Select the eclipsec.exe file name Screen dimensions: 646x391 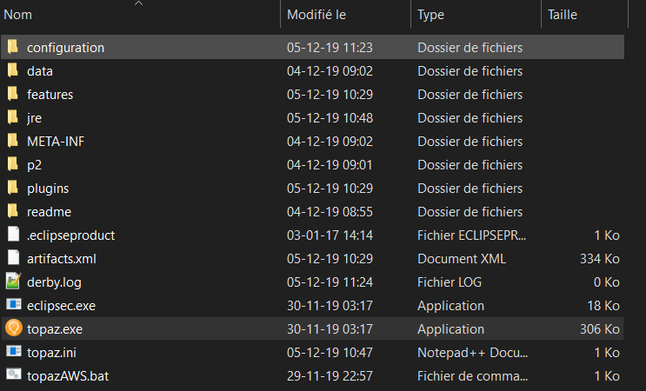tap(61, 306)
